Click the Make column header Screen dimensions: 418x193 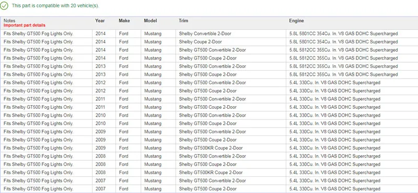124,20
